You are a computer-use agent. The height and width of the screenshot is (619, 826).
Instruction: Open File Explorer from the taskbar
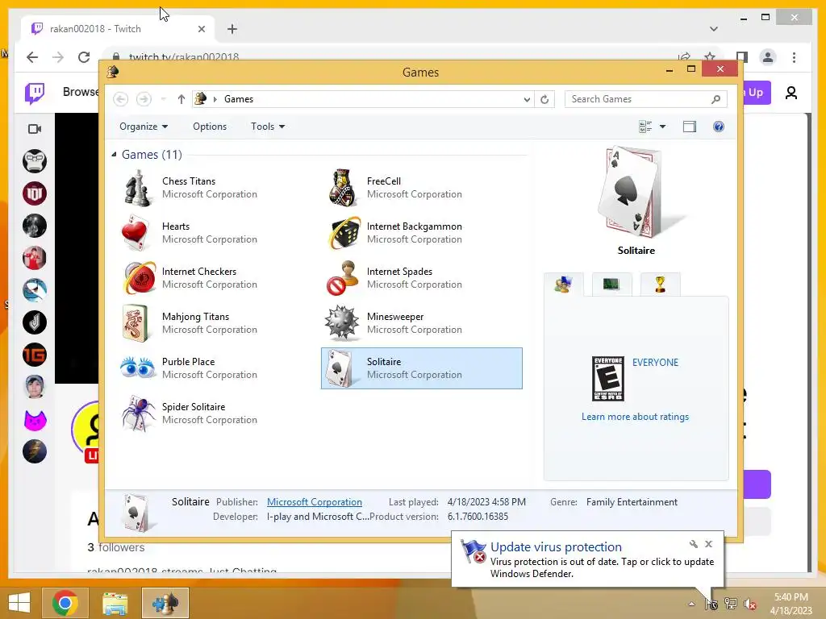click(115, 603)
